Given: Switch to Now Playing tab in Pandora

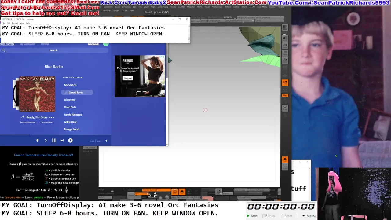Looking at the screenshot, I should 7,44.
